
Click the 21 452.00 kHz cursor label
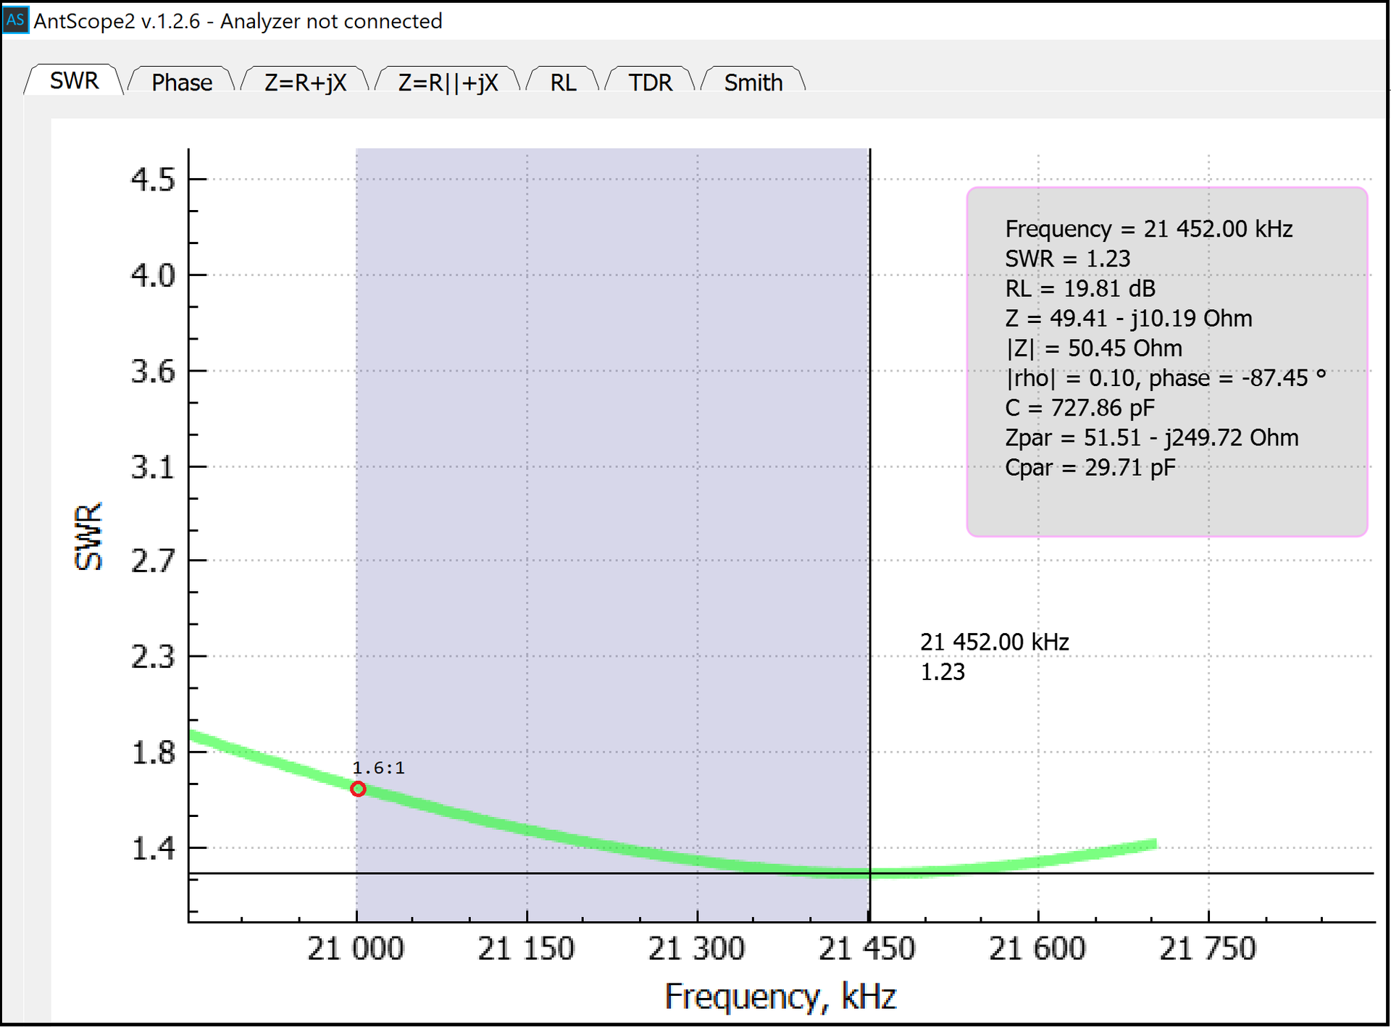994,642
